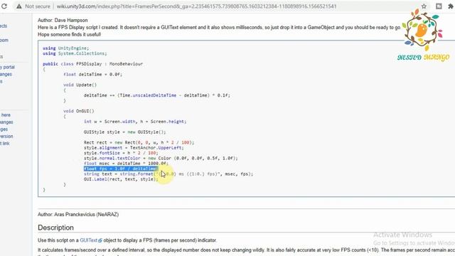455x256 pixels.
Task: Reload the page with the refresh icon
Action: tap(4, 6)
